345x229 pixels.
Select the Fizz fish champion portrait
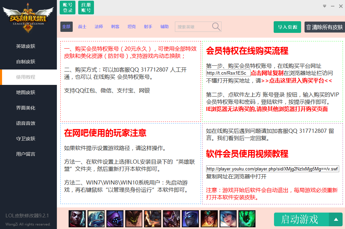[96, 219]
